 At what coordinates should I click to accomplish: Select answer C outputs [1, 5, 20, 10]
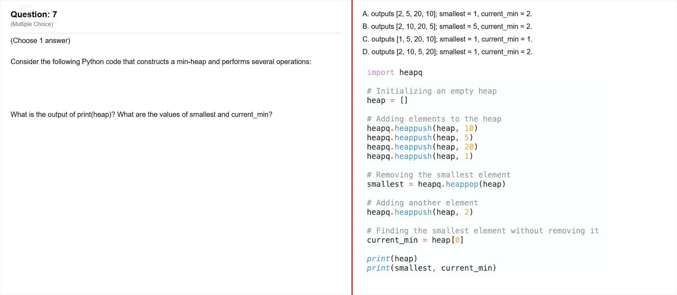447,39
